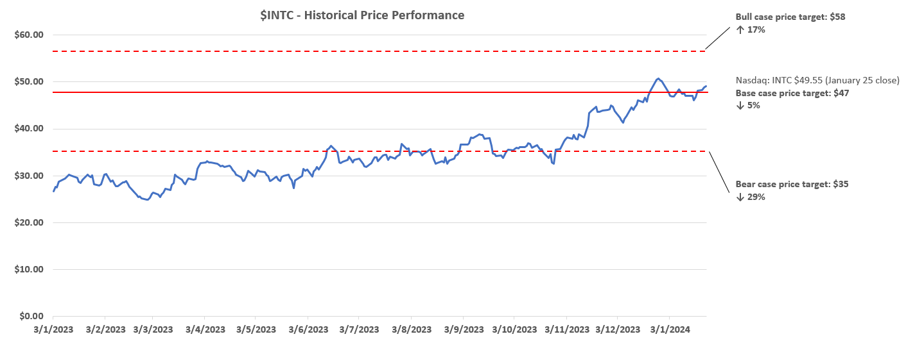Click the 3/12/2023 x-axis date label
The width and height of the screenshot is (915, 341).
(616, 329)
